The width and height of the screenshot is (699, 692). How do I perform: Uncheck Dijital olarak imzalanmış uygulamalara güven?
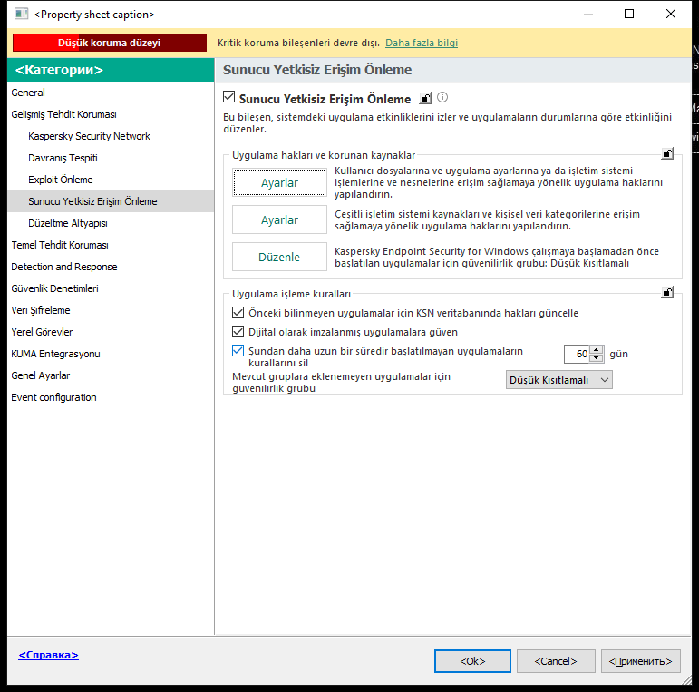[238, 332]
